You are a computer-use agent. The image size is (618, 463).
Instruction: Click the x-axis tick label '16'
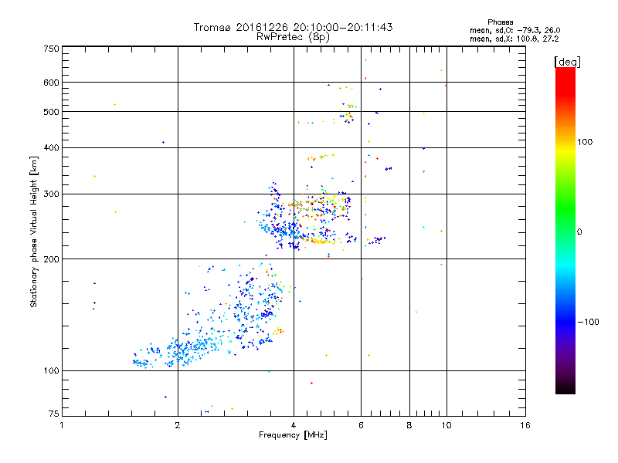(525, 425)
